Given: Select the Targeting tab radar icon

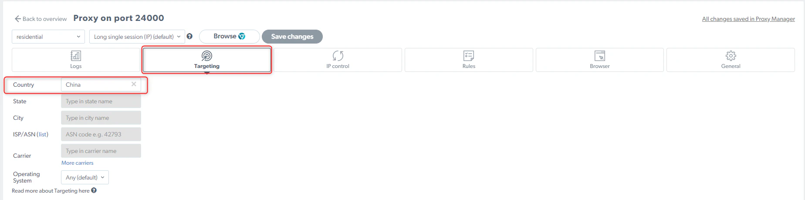Looking at the screenshot, I should tap(206, 56).
